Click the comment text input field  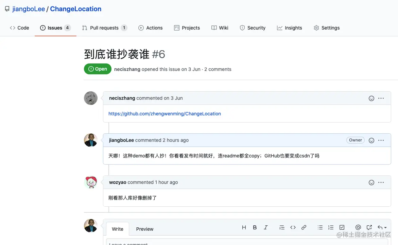coord(247,242)
